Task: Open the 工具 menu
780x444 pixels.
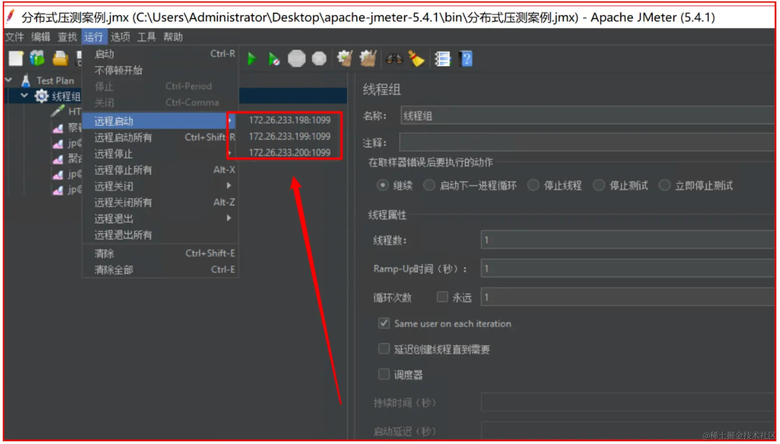Action: tap(147, 37)
